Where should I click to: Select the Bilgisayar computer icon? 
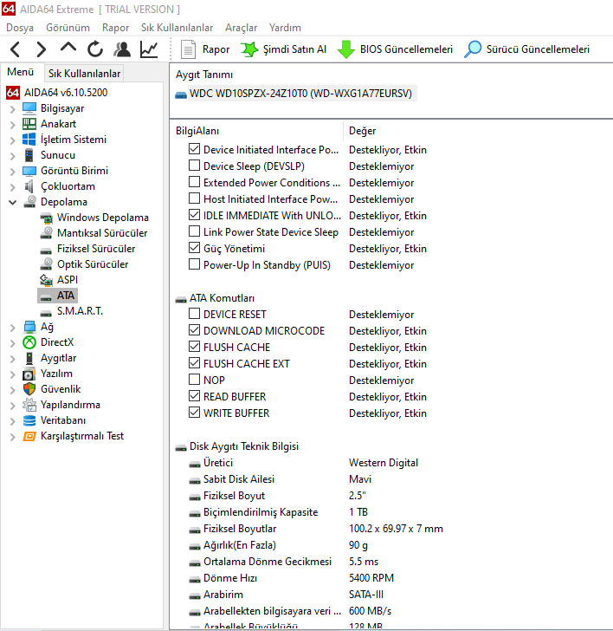pos(29,108)
